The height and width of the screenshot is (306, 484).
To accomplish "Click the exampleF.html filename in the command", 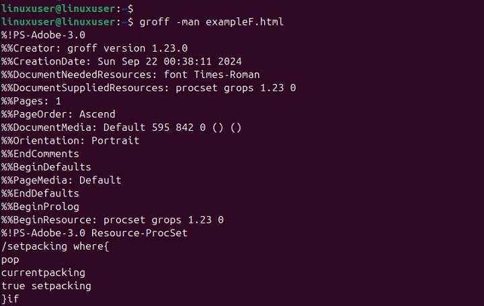I will click(244, 22).
